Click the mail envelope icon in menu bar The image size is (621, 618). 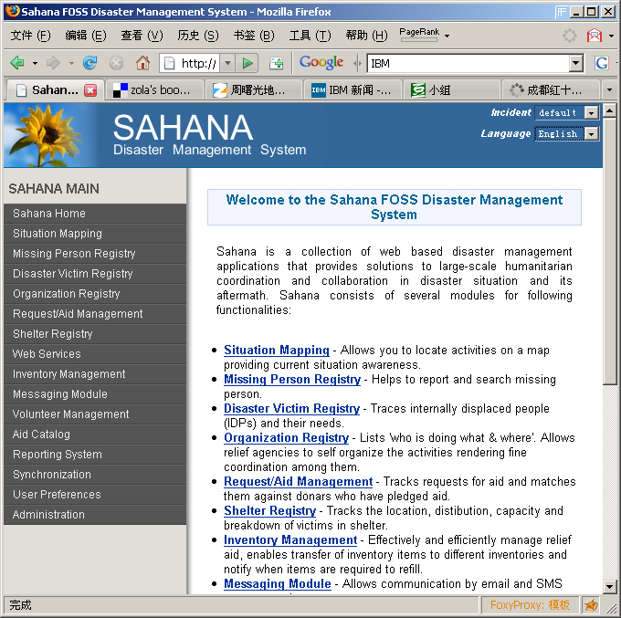[594, 36]
